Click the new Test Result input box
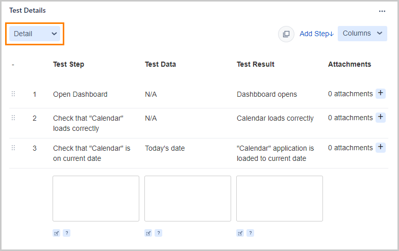 [x=280, y=199]
